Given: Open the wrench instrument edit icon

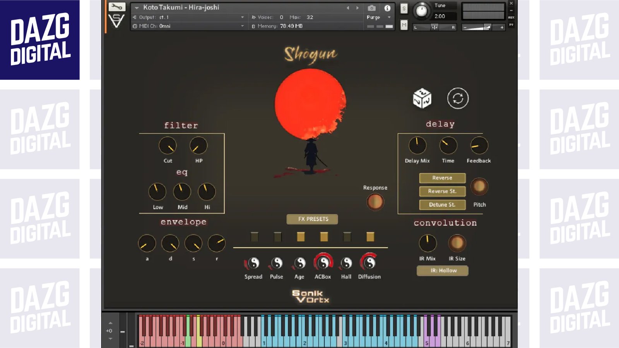Looking at the screenshot, I should (116, 7).
